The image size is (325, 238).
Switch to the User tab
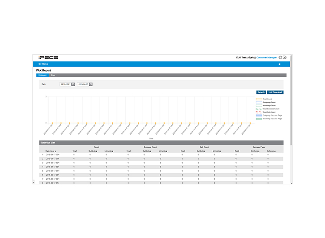(53, 75)
